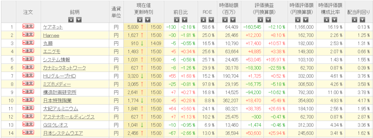This screenshot has width=373, height=138.
Task: Open the ミズホメディー stock link
Action: coord(57,84)
